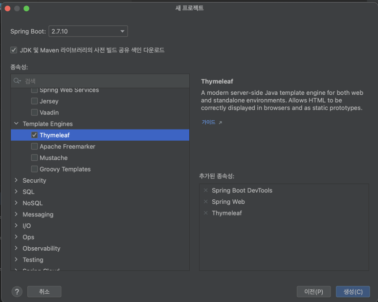This screenshot has width=378, height=302.
Task: Open the Spring Boot version dropdown
Action: [88, 31]
